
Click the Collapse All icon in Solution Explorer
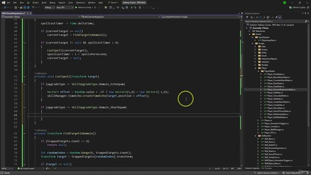264,17
